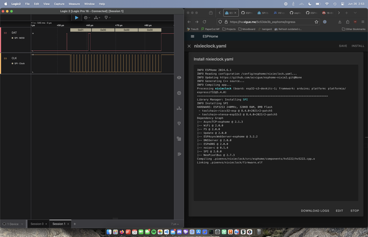The height and width of the screenshot is (237, 368).
Task: Bookmark this page with the star icon
Action: point(317,22)
